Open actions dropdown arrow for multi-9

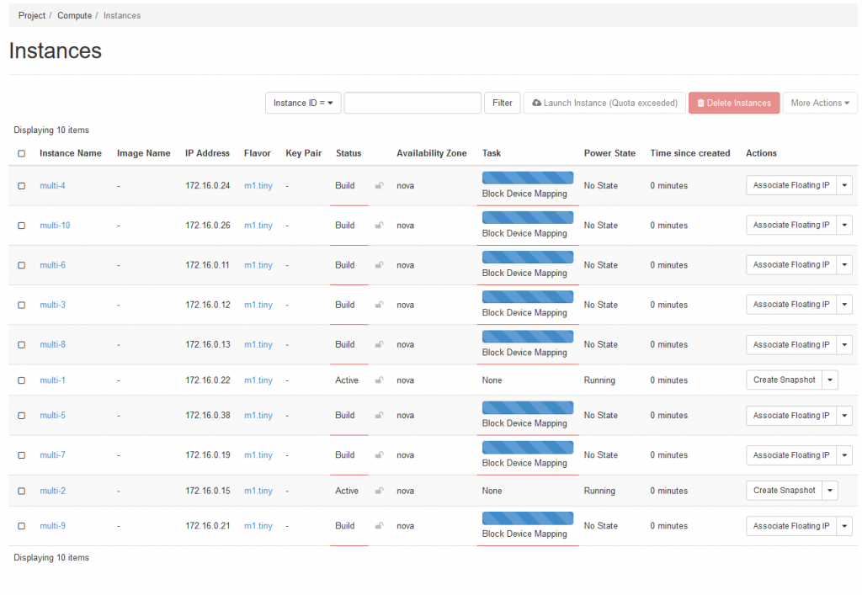coord(844,526)
